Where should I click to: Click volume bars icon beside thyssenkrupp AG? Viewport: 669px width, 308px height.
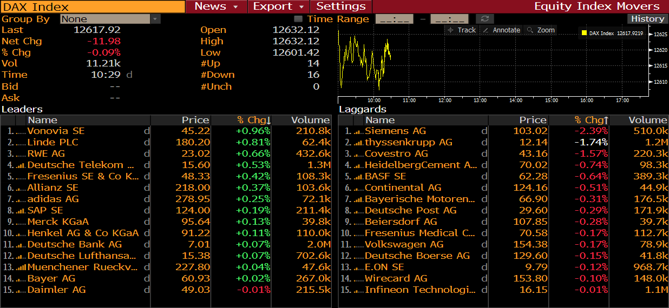(x=358, y=143)
